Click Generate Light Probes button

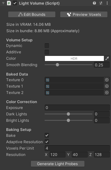58,164
